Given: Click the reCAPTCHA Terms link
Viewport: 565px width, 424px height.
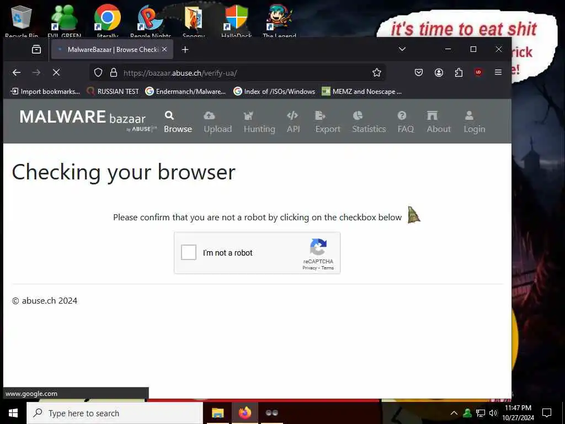Looking at the screenshot, I should (328, 268).
